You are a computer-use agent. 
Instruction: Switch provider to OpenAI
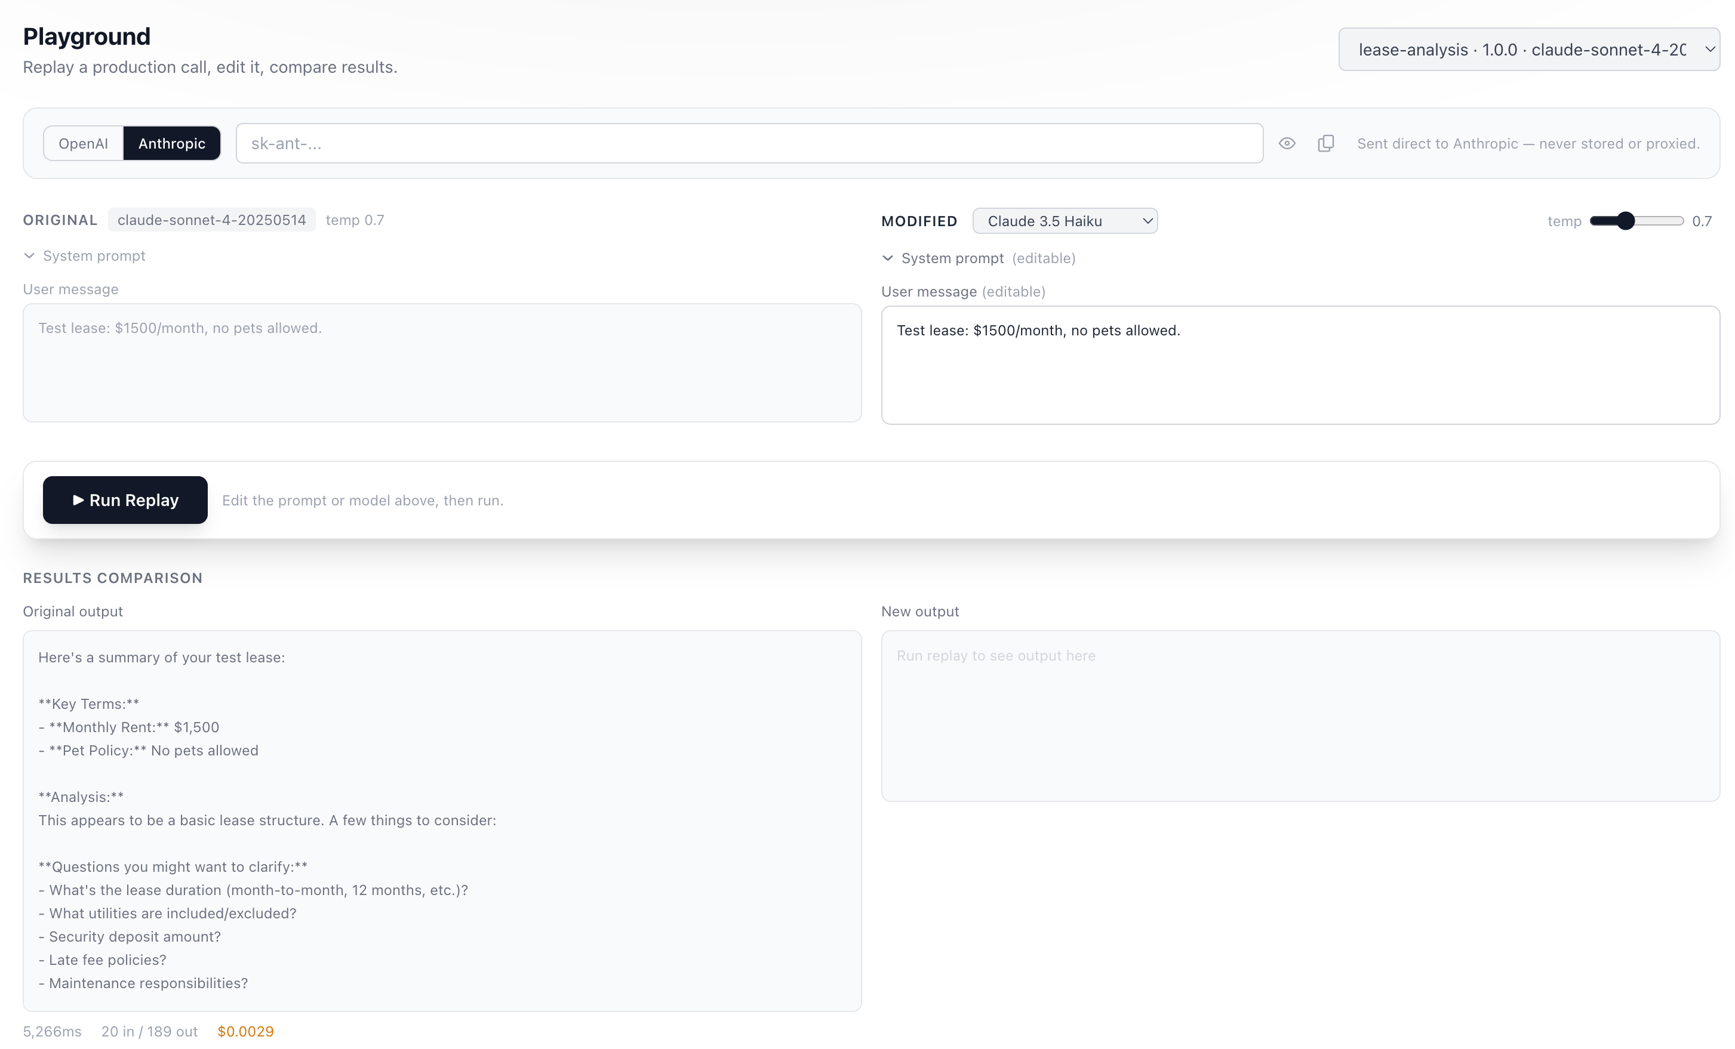(82, 143)
